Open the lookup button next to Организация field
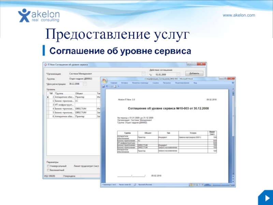The width and height of the screenshot is (273, 205). (x=143, y=74)
